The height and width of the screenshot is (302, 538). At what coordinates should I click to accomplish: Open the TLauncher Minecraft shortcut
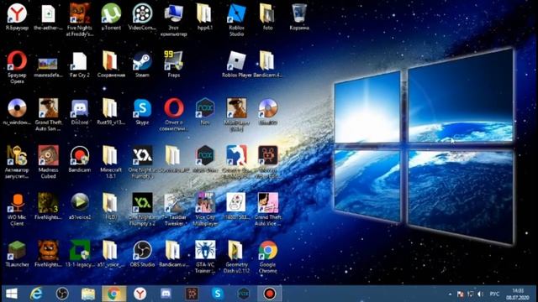click(x=17, y=253)
